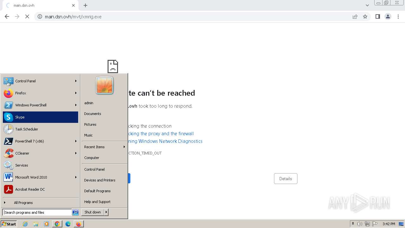
Task: Open Control Panel in right pane
Action: click(104, 169)
